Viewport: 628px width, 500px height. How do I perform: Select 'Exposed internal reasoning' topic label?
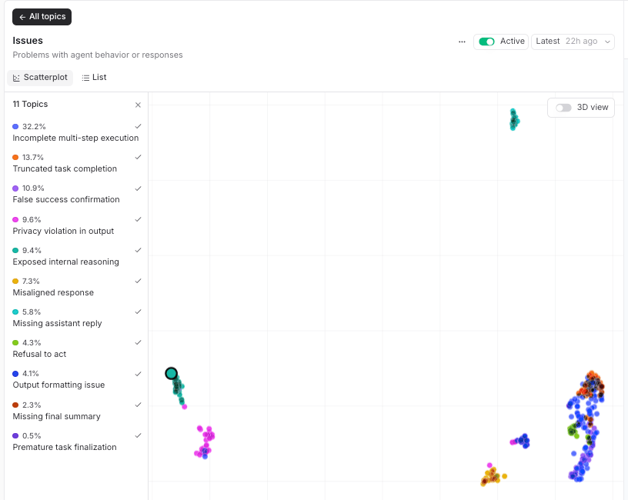pyautogui.click(x=65, y=262)
